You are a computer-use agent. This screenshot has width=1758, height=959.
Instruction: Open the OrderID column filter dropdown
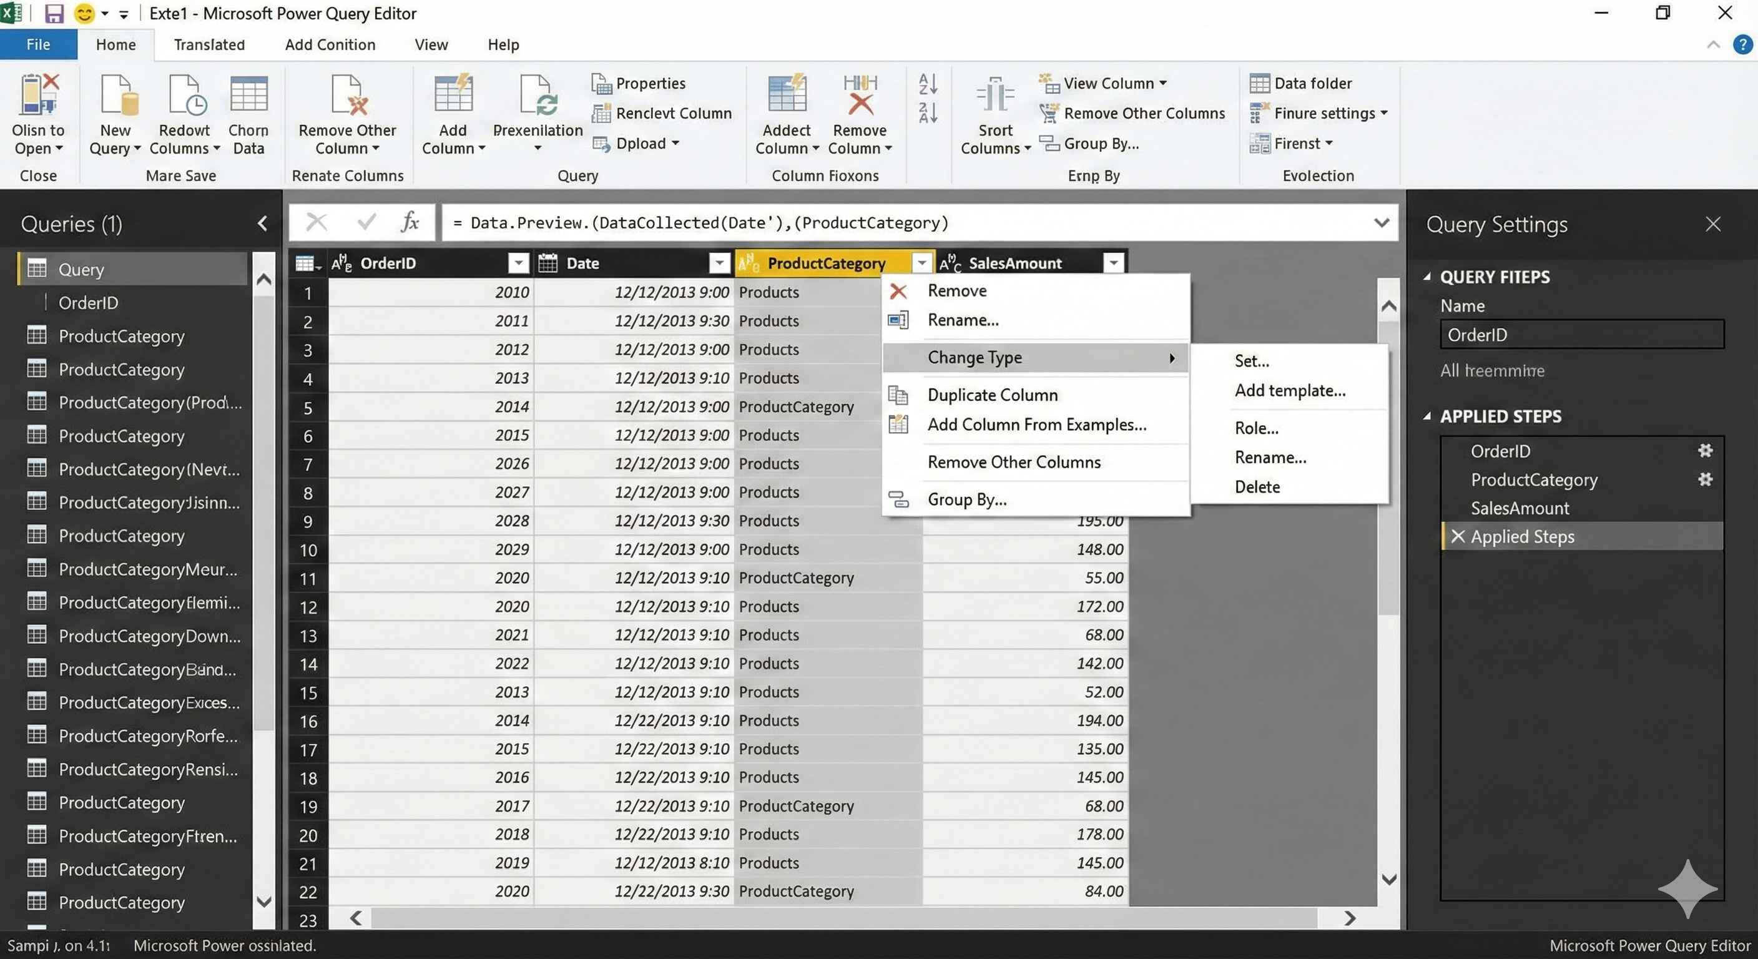519,263
